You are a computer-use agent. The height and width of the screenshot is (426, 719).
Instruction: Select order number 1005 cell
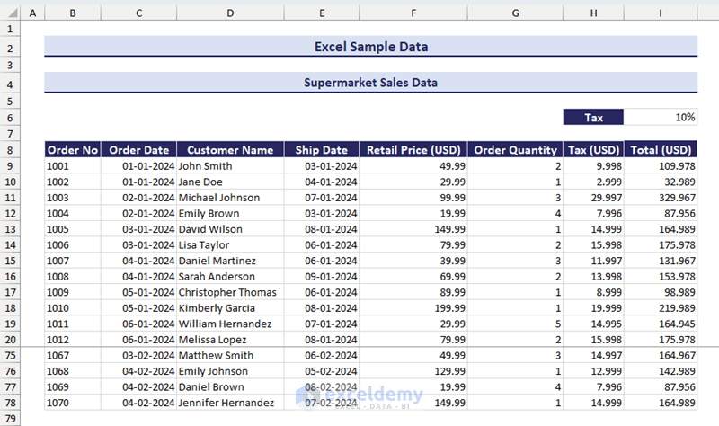[x=72, y=229]
